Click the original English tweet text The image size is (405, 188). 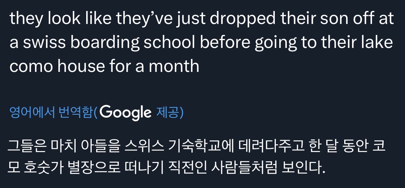click(x=202, y=42)
